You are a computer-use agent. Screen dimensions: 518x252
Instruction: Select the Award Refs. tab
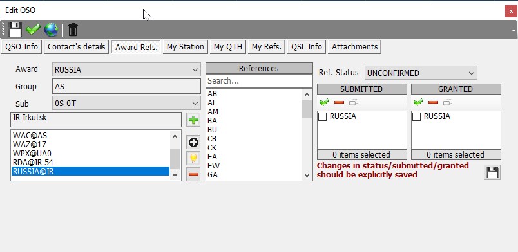click(x=136, y=47)
